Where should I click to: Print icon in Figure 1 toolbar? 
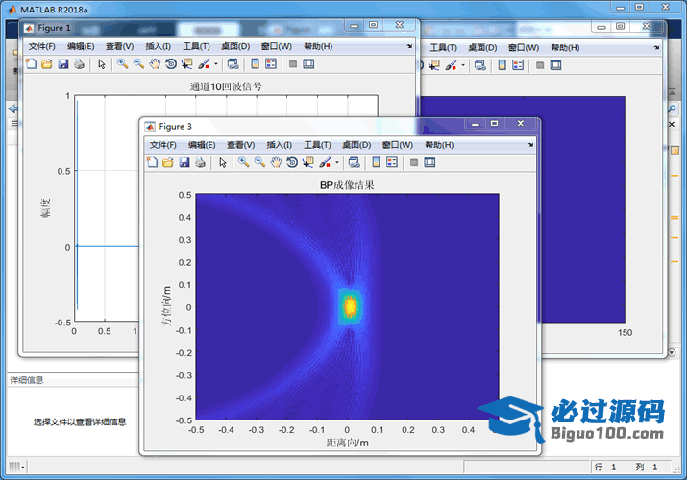click(80, 64)
